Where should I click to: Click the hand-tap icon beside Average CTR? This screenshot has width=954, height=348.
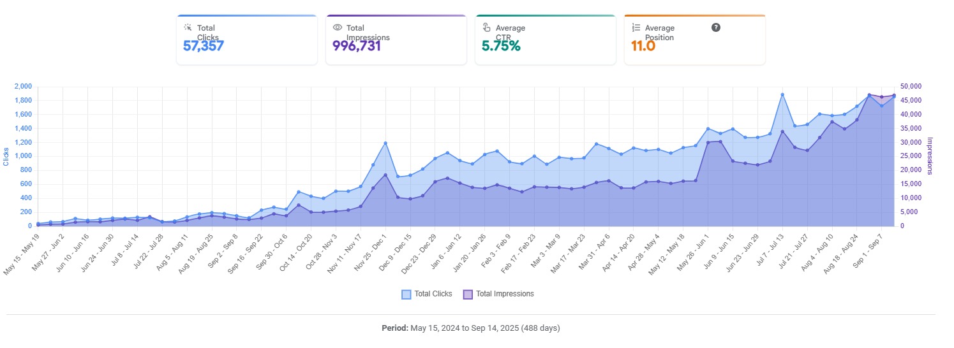[x=486, y=27]
